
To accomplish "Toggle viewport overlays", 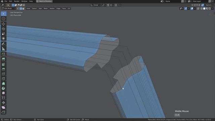I will point(192,8).
